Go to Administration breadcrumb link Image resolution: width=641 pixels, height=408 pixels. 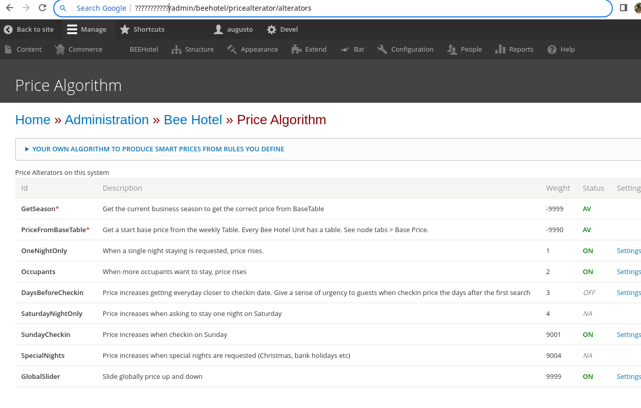coord(106,120)
